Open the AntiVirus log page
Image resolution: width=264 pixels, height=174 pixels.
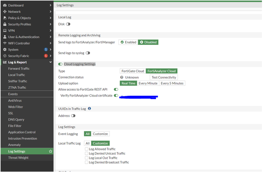(15, 101)
